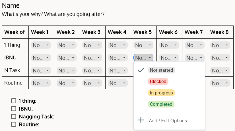Screen dimensions: 235x131
Task: Expand the Routine Week 4 status dropdown
Action: click(118, 83)
